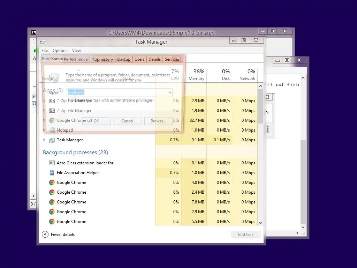Click Notepad's horizontal scroll-right arrow
This screenshot has width=357, height=268.
[x=297, y=233]
